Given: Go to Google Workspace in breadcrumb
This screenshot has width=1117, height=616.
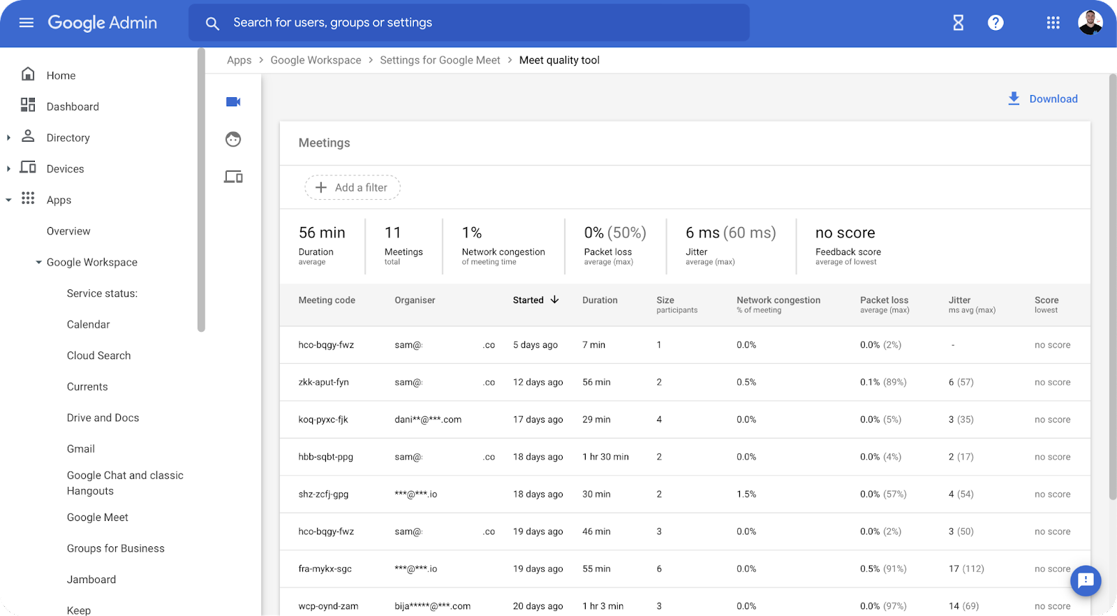Looking at the screenshot, I should 316,60.
